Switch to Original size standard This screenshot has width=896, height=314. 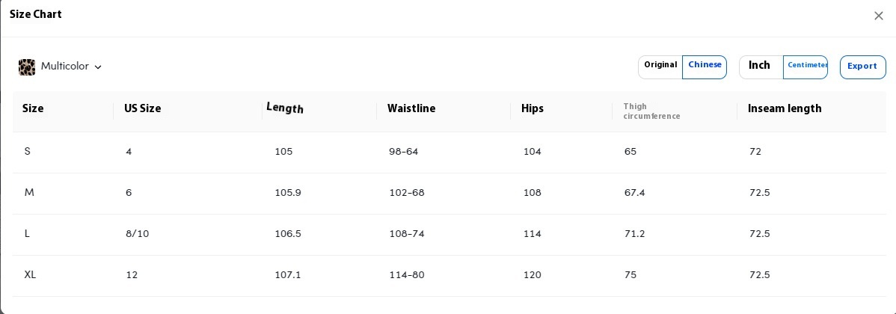tap(660, 66)
